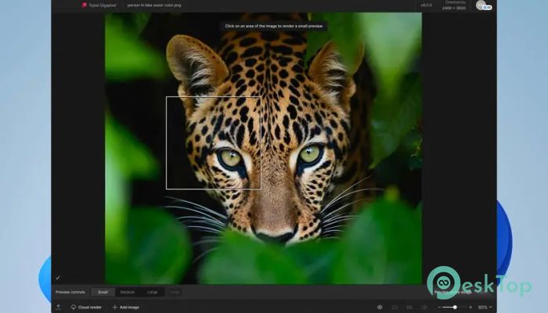Screen dimensions: 548x313
Task: Click the Add image button
Action: [125, 307]
